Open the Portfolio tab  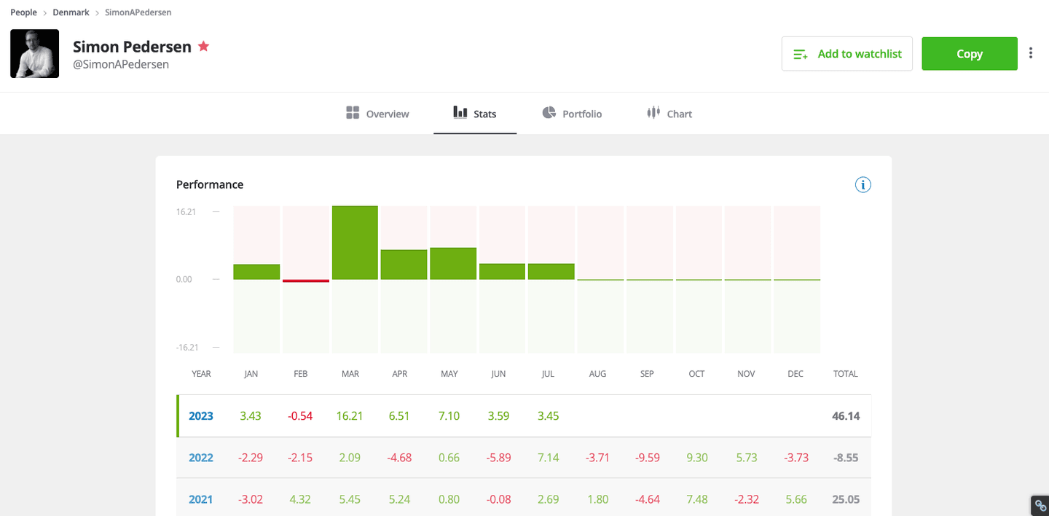click(572, 114)
